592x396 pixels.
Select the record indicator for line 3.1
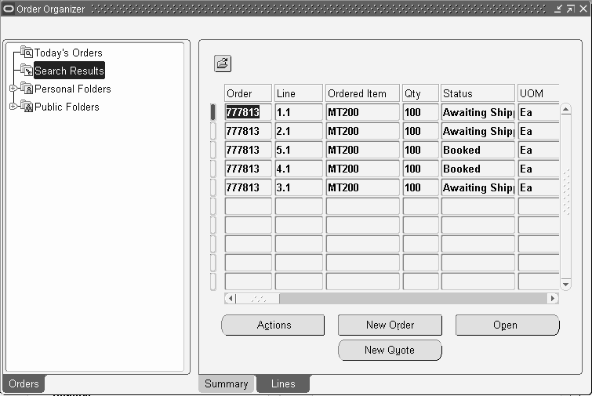(x=213, y=187)
